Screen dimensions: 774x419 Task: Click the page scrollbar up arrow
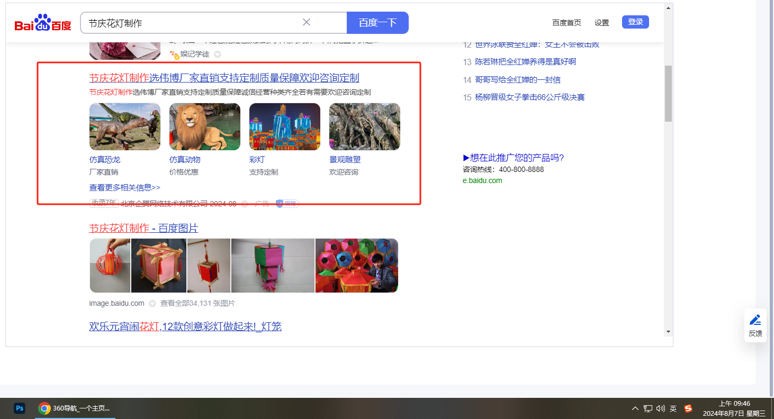[x=668, y=8]
